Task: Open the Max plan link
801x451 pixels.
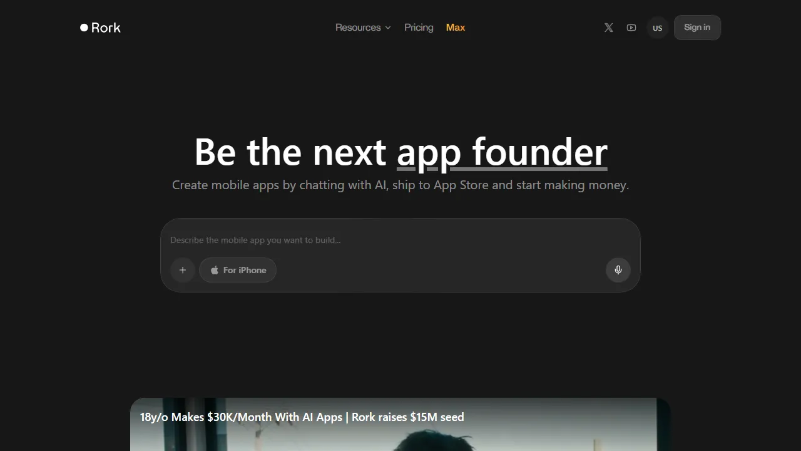Action: click(456, 28)
